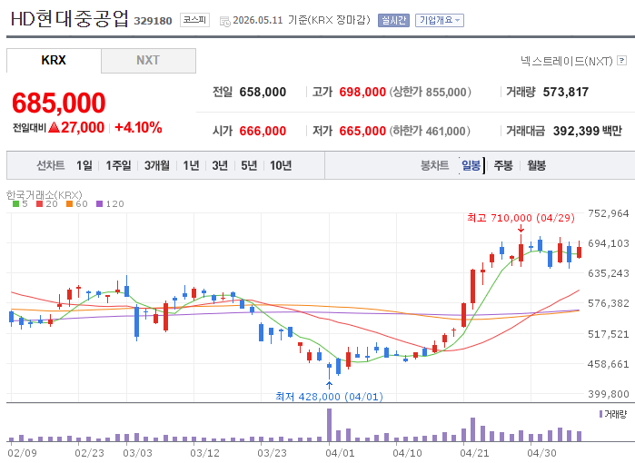This screenshot has width=635, height=463.
Task: Click the HD현대중공업 stock name title
Action: 70,19
